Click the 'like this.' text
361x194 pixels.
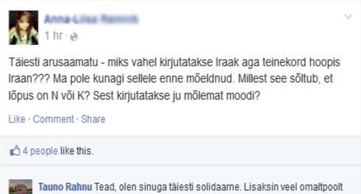(77, 151)
